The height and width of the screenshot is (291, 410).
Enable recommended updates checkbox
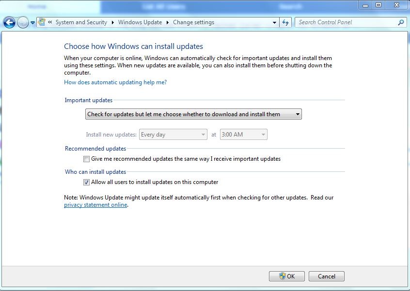tap(86, 159)
